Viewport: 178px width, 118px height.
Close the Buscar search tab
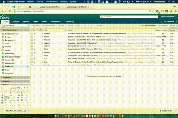coord(73,22)
